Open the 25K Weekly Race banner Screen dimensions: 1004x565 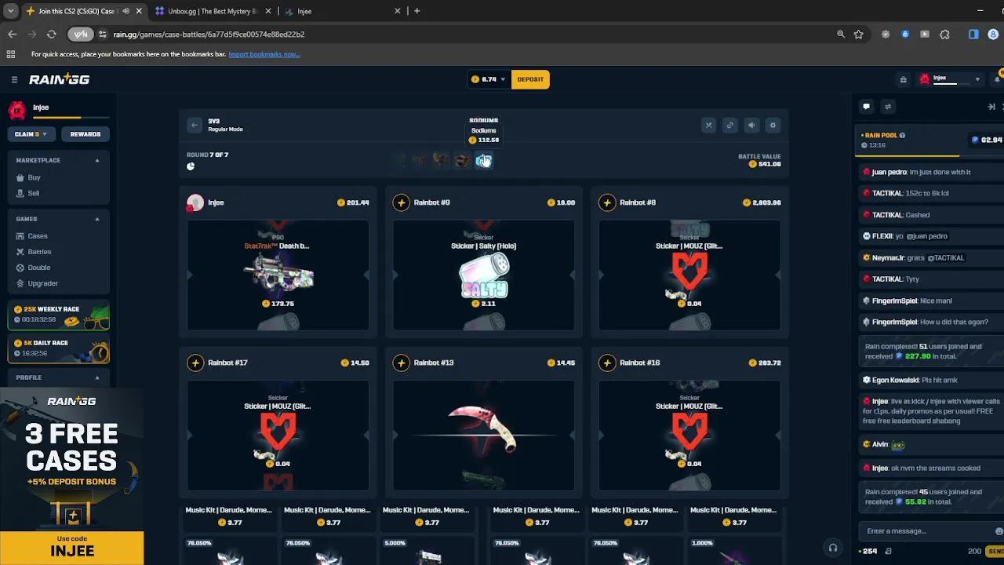[59, 315]
